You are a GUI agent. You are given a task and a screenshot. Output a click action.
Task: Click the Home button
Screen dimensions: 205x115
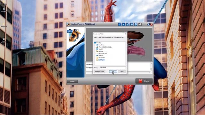tap(72, 81)
